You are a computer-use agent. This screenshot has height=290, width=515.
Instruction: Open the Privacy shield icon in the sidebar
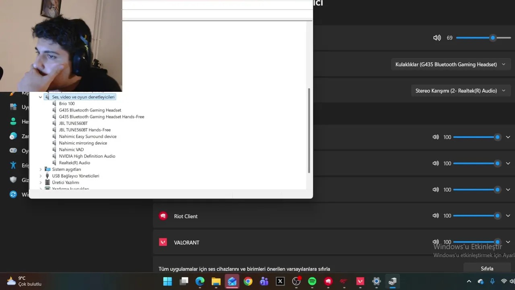tap(14, 180)
